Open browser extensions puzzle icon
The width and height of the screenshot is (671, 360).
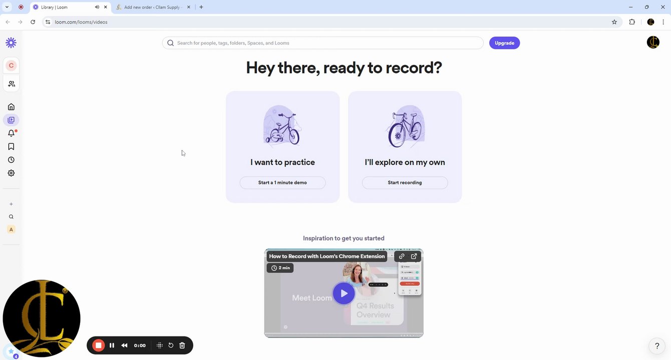tap(632, 22)
